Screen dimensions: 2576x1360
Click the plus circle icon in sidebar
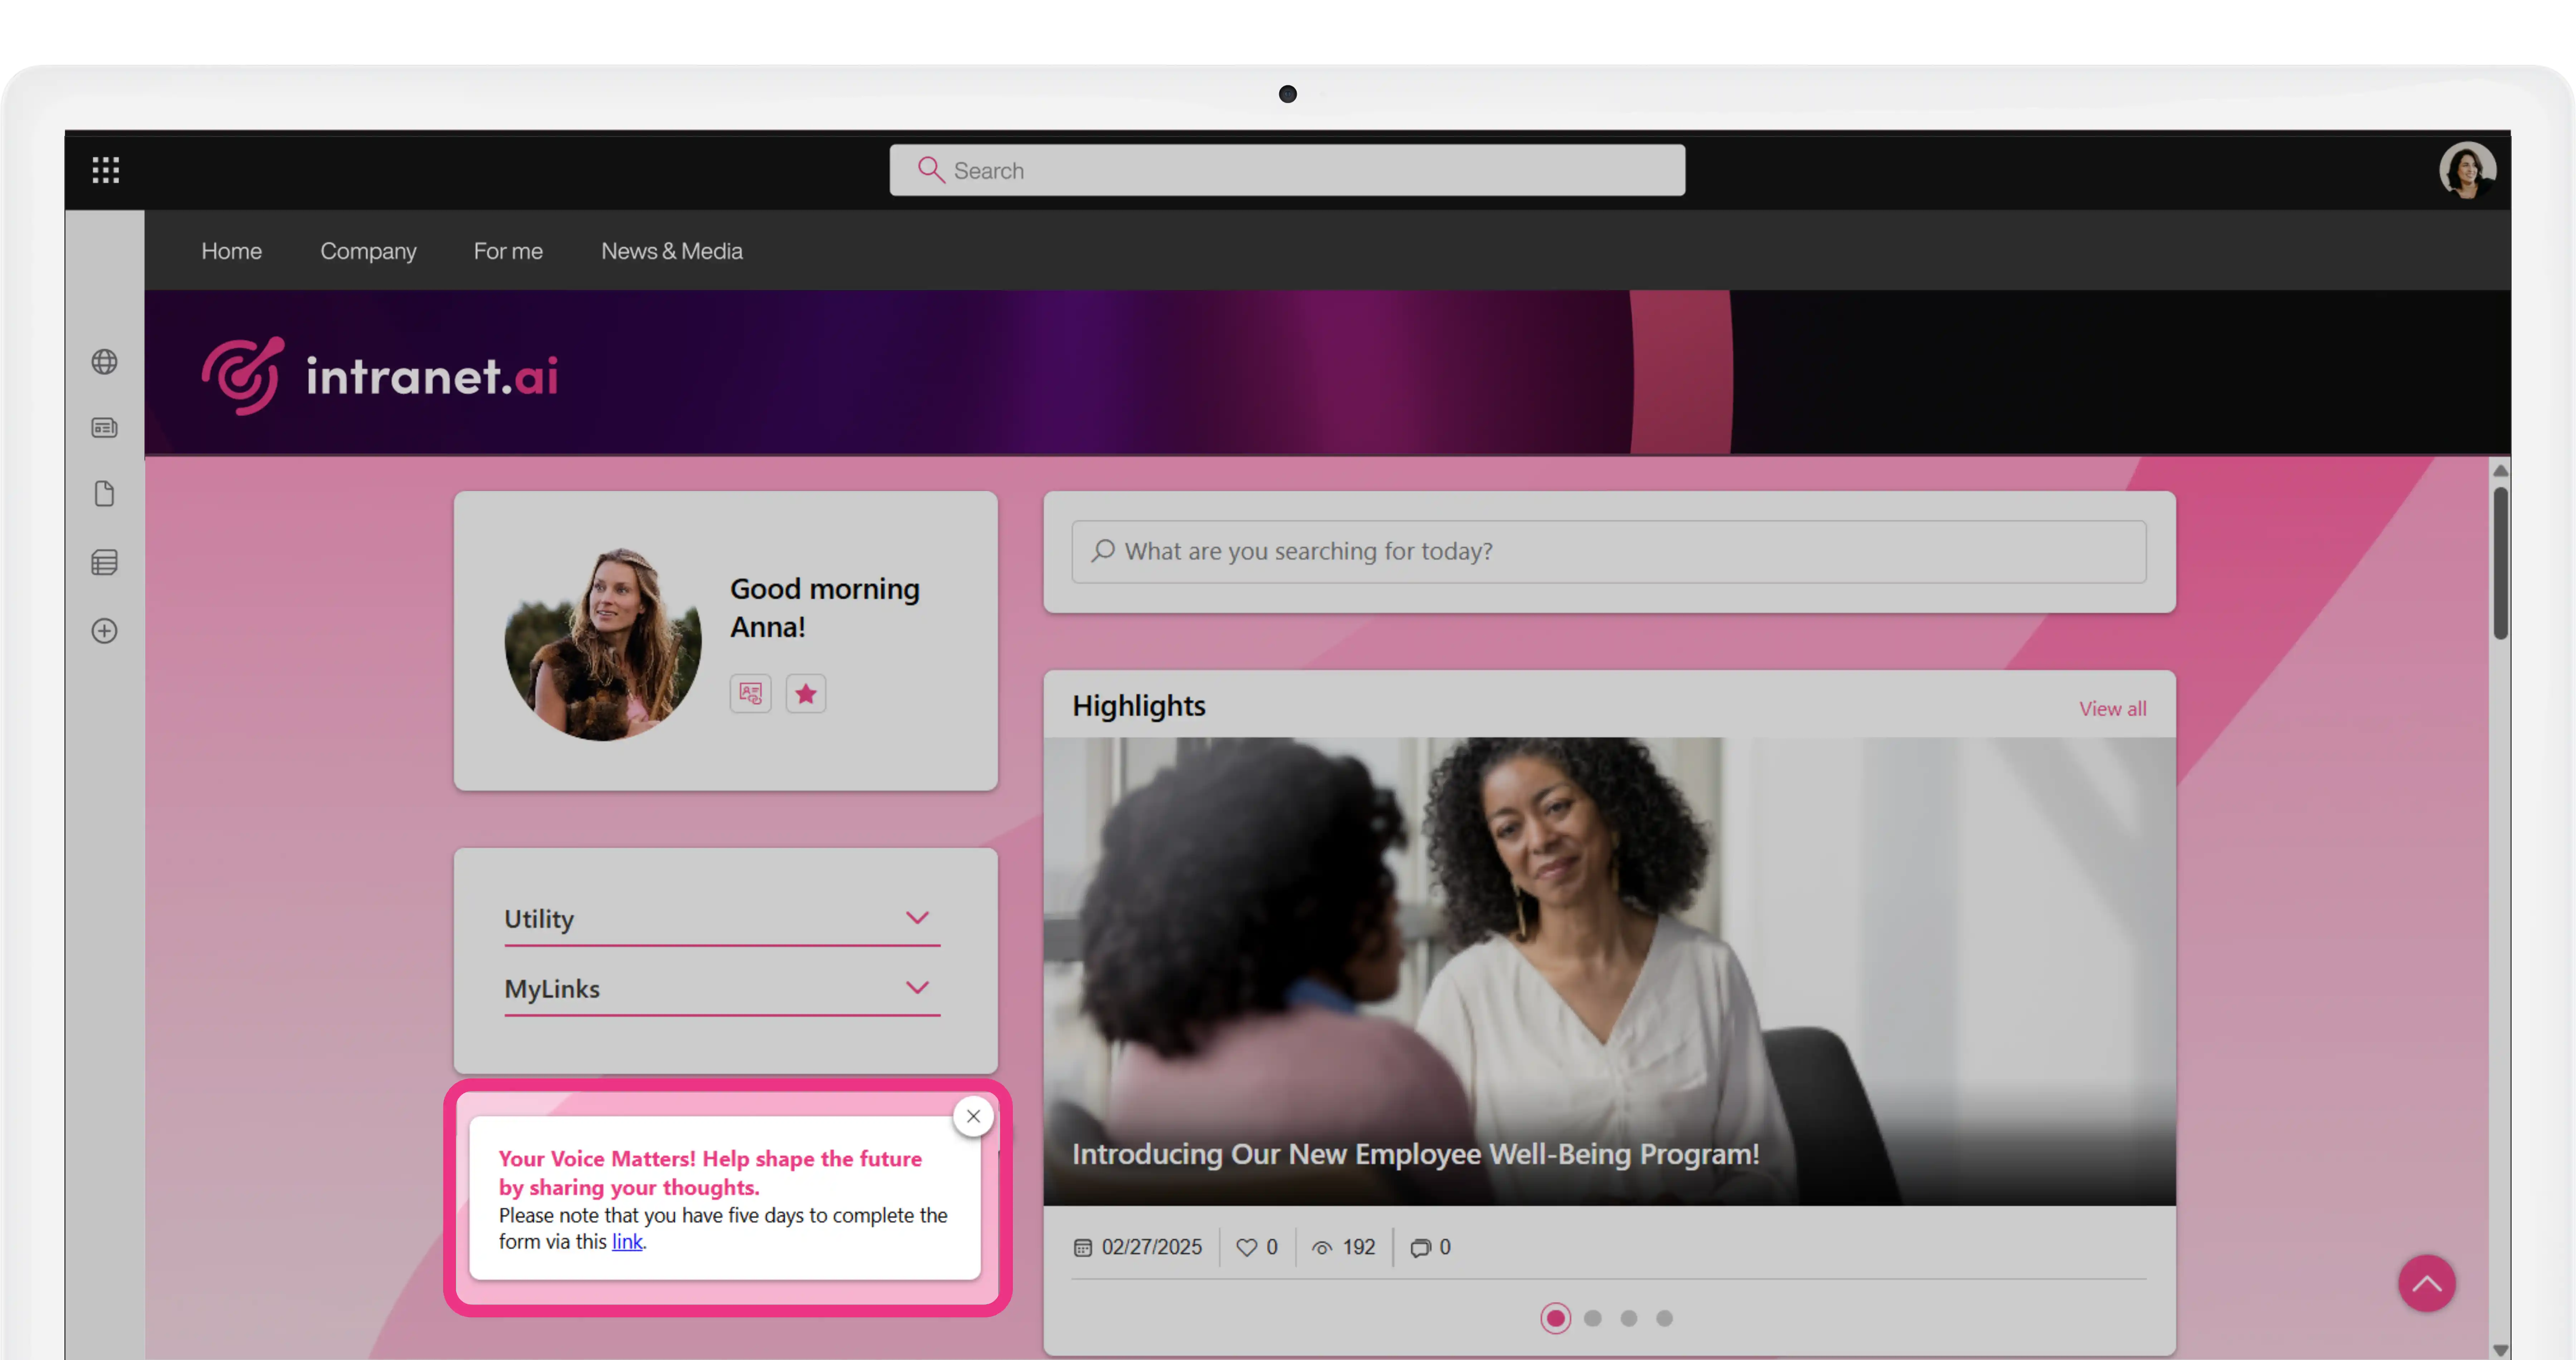tap(105, 631)
